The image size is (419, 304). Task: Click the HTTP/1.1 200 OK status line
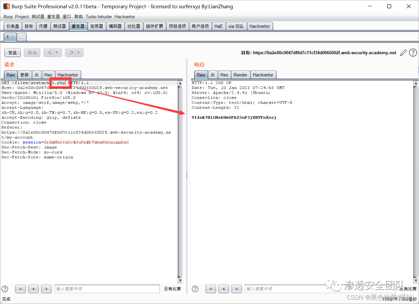tap(212, 82)
